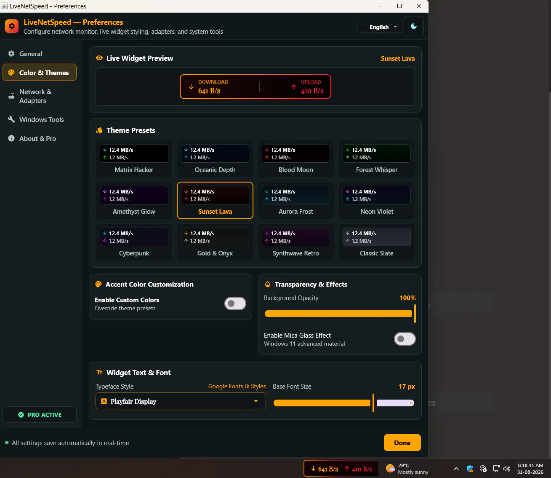This screenshot has width=551, height=478.
Task: Apply the Blood Moon theme preset
Action: click(296, 158)
